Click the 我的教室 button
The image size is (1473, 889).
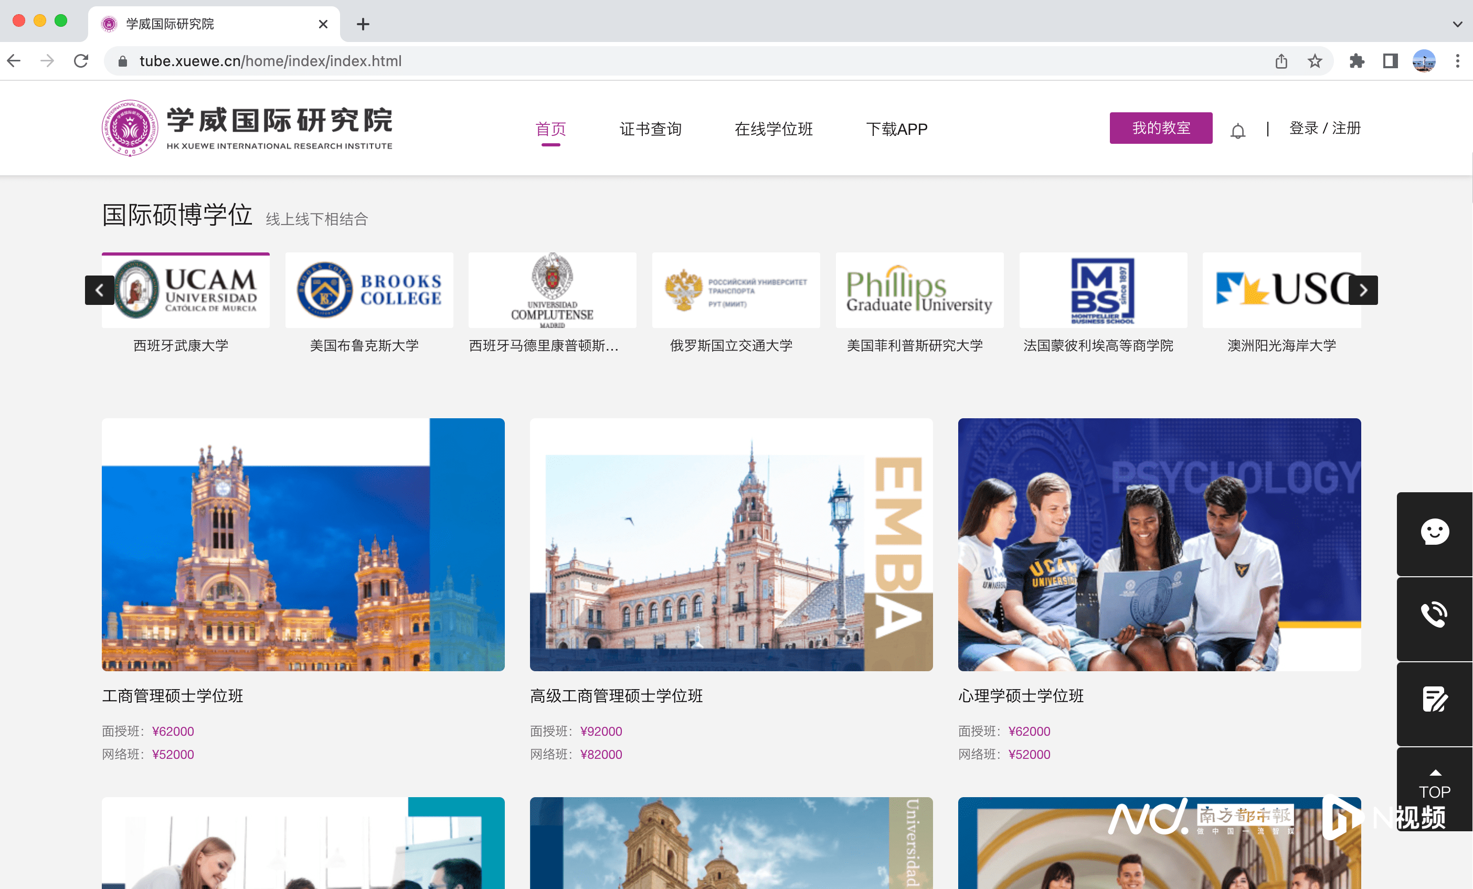1160,128
